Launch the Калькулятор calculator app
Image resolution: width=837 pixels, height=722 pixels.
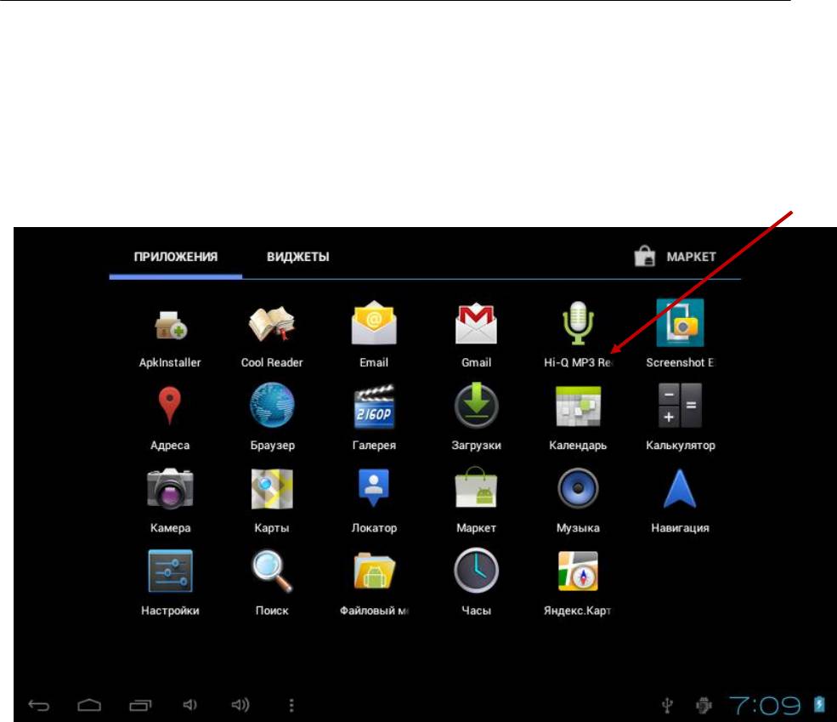coord(680,408)
